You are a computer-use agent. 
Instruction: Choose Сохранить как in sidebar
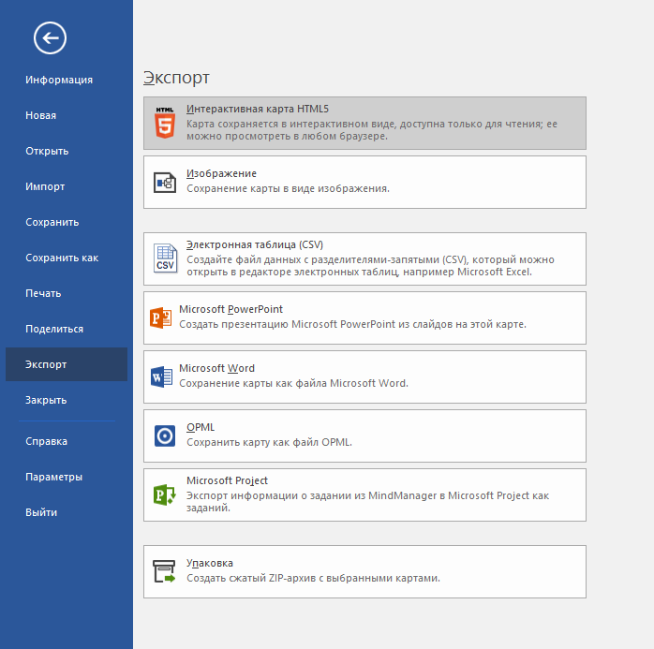tap(62, 258)
